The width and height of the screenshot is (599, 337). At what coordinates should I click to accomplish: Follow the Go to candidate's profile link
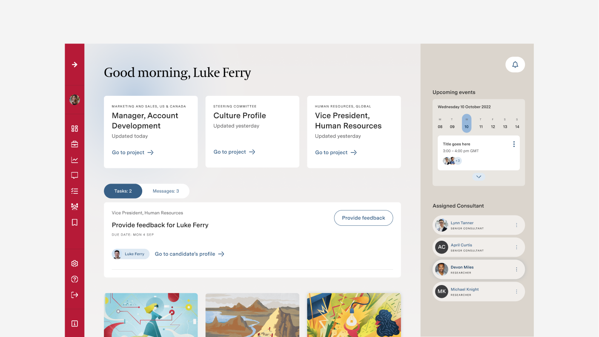[189, 254]
